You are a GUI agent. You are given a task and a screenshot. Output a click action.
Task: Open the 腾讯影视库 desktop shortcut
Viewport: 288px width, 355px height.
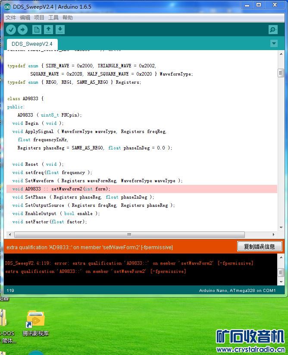(35, 323)
